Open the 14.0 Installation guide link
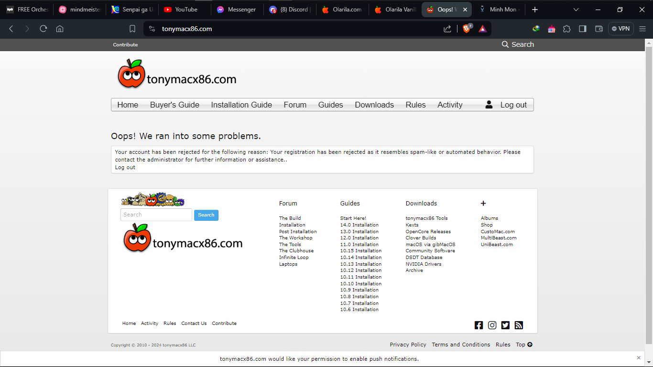 pos(359,225)
